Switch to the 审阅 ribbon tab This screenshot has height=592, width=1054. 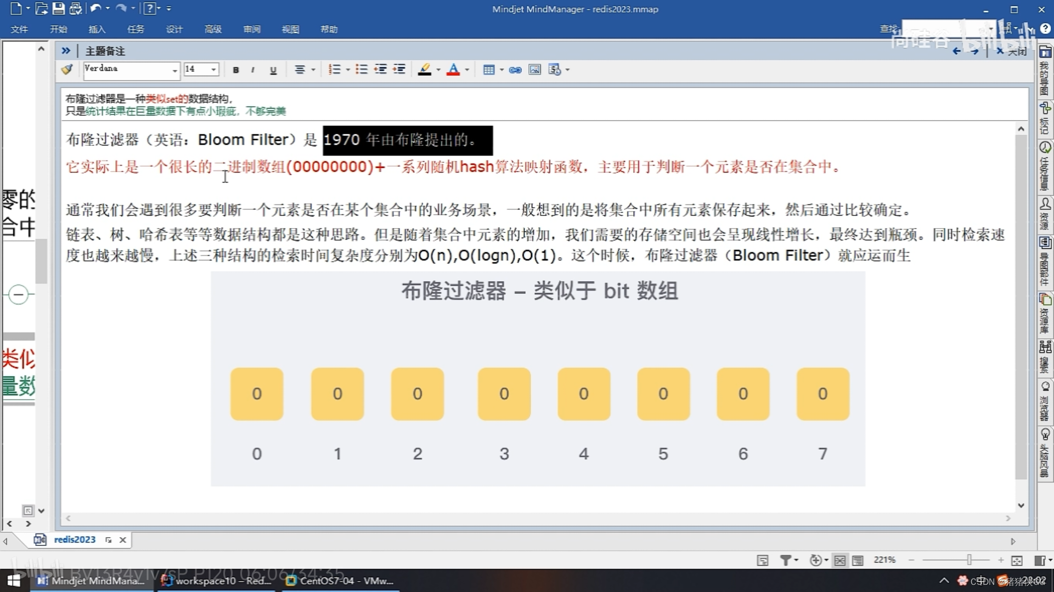[x=252, y=29]
